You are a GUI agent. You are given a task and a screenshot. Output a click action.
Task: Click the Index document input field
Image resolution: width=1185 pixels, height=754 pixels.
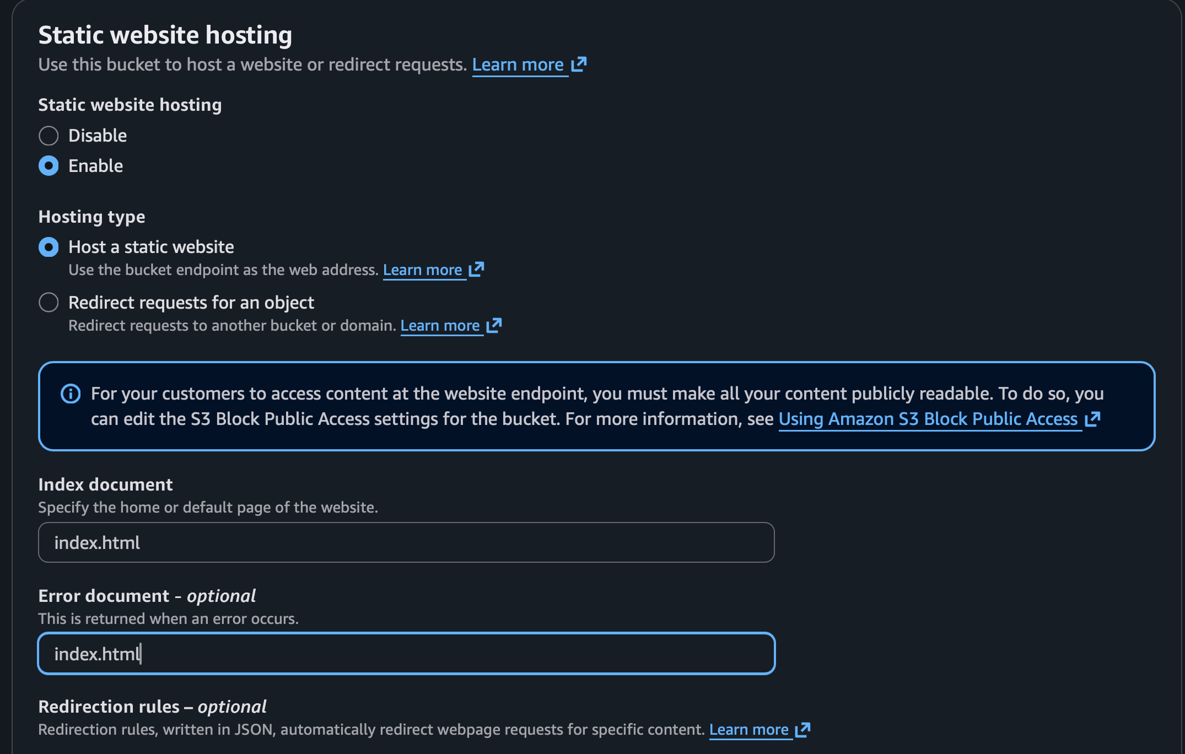[406, 542]
